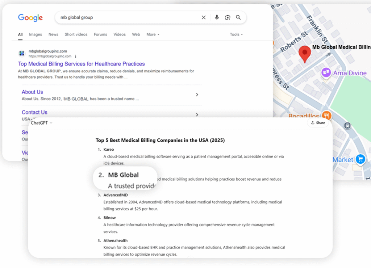
Task: Open the ChatGPT model selector dropdown
Action: [42, 123]
